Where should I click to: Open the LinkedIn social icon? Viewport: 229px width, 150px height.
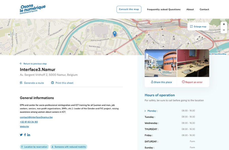[29, 135]
